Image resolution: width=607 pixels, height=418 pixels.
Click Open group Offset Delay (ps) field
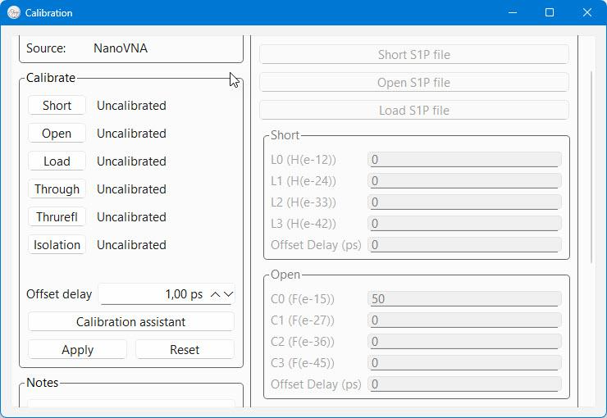coord(464,384)
